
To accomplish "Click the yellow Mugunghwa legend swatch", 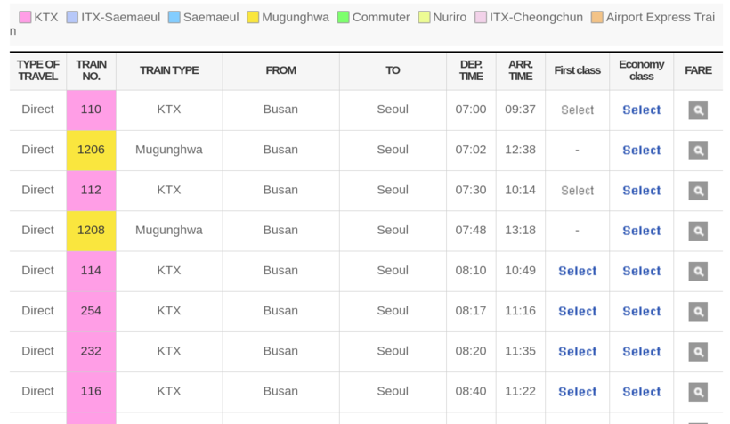I will [x=253, y=17].
